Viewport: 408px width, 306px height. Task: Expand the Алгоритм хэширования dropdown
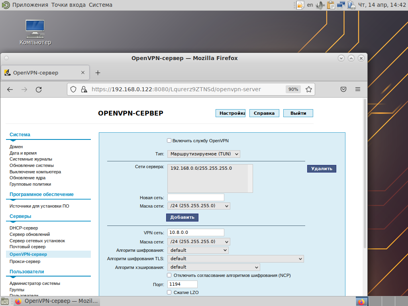click(x=214, y=267)
